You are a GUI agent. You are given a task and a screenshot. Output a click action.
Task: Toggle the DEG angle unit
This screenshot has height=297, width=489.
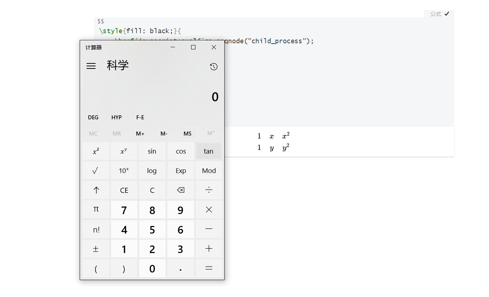[93, 118]
